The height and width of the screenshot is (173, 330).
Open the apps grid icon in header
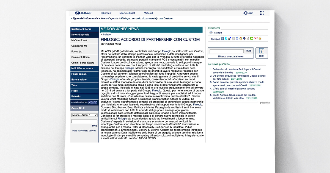(x=262, y=13)
